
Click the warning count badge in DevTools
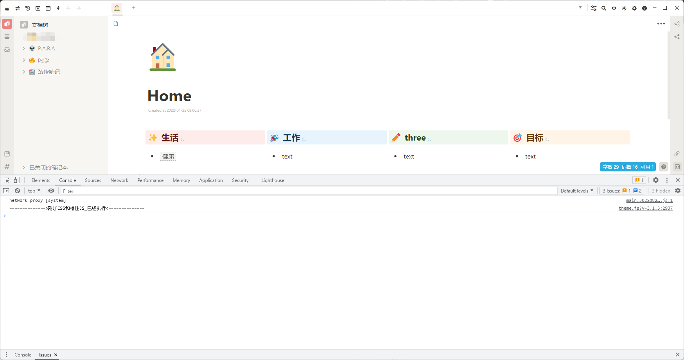click(x=639, y=180)
